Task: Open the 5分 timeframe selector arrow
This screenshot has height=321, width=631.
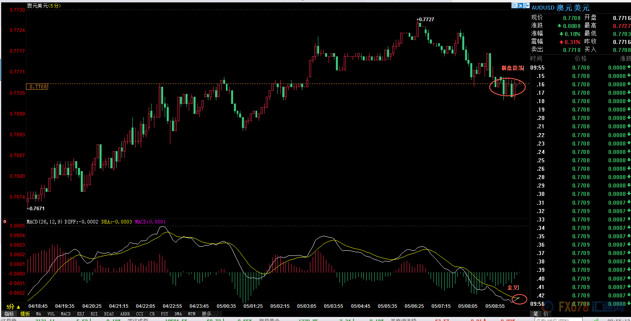Action: 18,307
